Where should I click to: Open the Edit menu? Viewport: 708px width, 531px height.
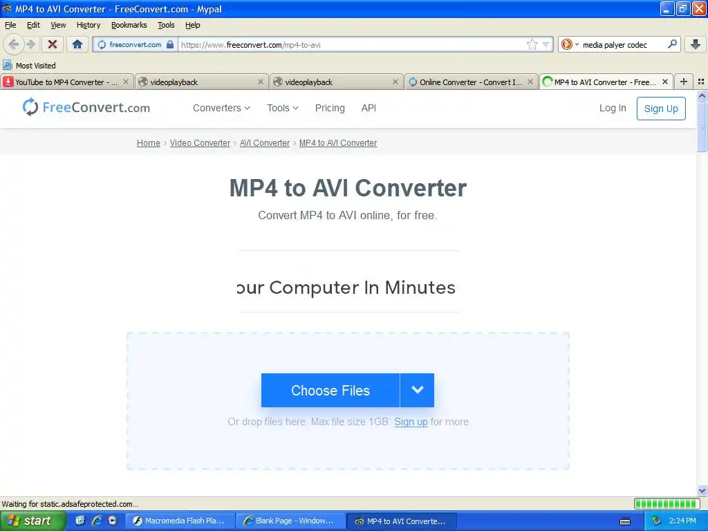(x=33, y=25)
